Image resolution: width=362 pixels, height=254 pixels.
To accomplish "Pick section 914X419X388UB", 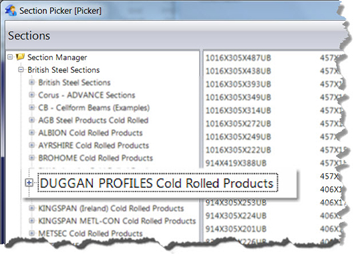I will click(x=236, y=163).
